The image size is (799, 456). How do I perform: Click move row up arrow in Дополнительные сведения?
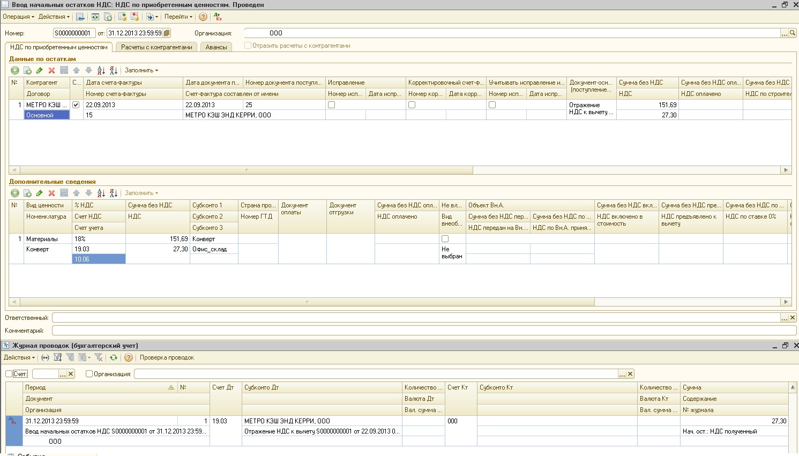pos(76,193)
